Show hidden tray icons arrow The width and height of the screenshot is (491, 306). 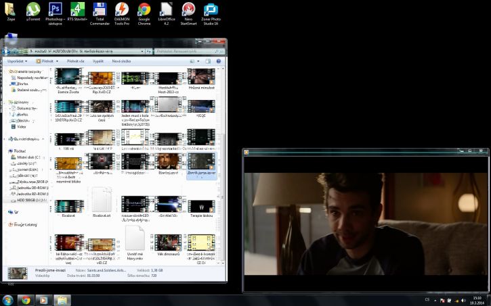pyautogui.click(x=435, y=301)
